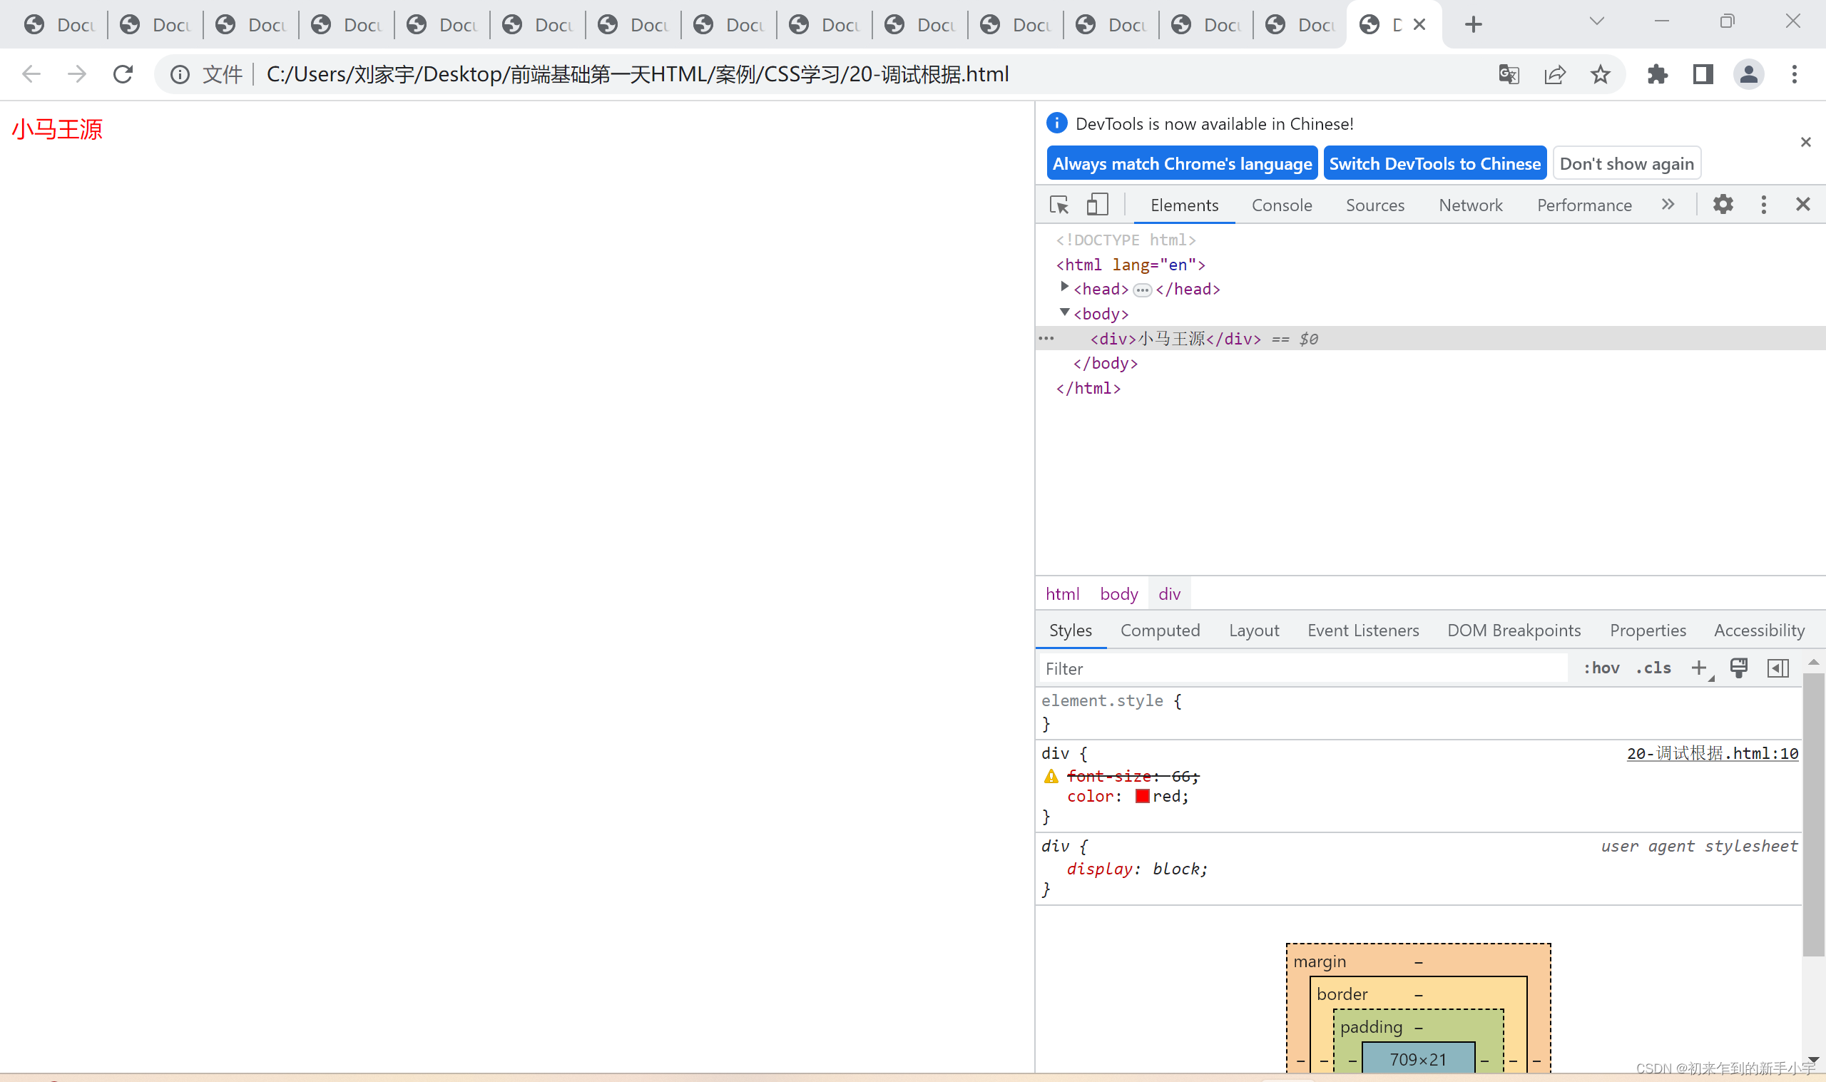Toggle the struck-through font-size declaration
Image resolution: width=1826 pixels, height=1082 pixels.
point(1108,776)
